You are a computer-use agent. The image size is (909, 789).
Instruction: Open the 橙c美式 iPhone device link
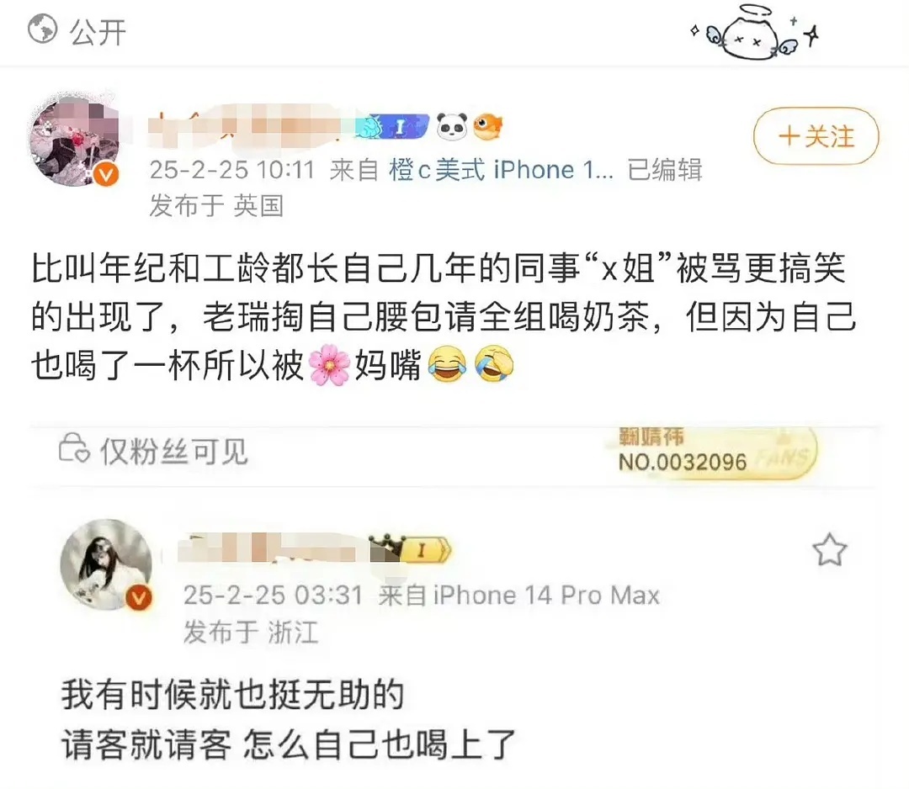(x=501, y=170)
